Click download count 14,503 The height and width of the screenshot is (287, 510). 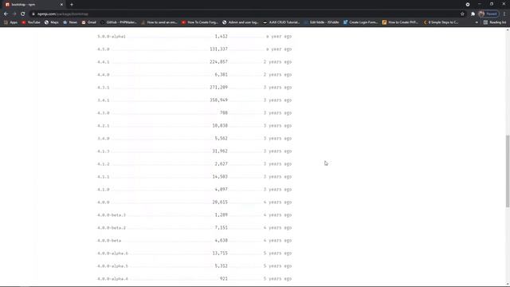click(220, 177)
